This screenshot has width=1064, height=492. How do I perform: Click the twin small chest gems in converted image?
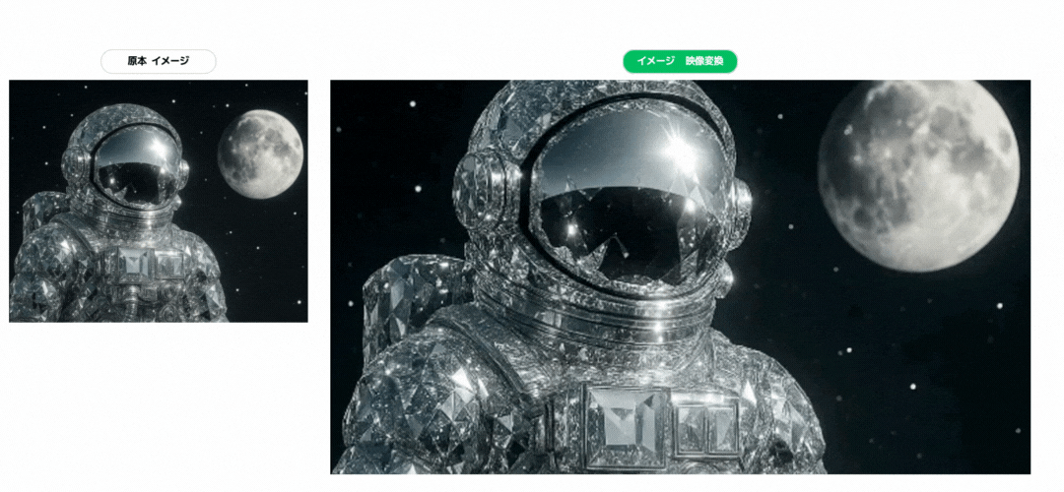click(706, 427)
